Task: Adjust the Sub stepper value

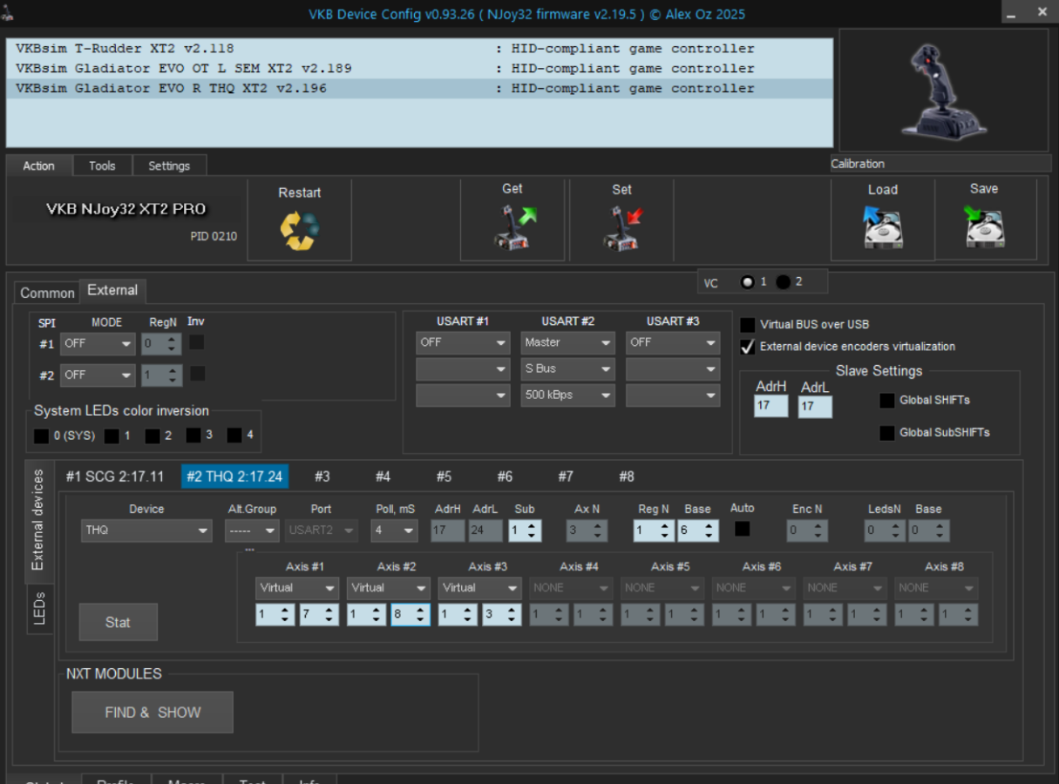Action: coord(525,531)
